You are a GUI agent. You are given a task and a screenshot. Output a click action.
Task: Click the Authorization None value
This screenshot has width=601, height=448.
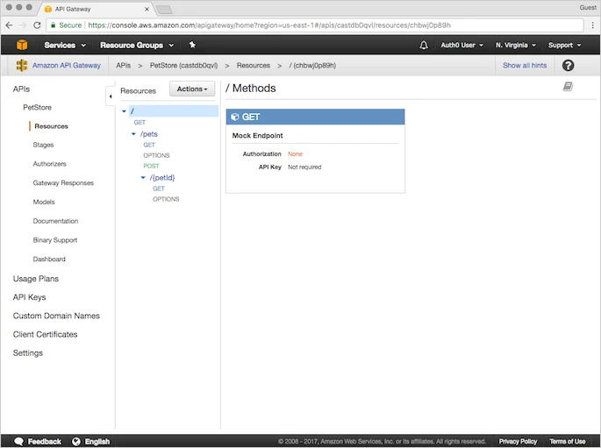coord(295,154)
